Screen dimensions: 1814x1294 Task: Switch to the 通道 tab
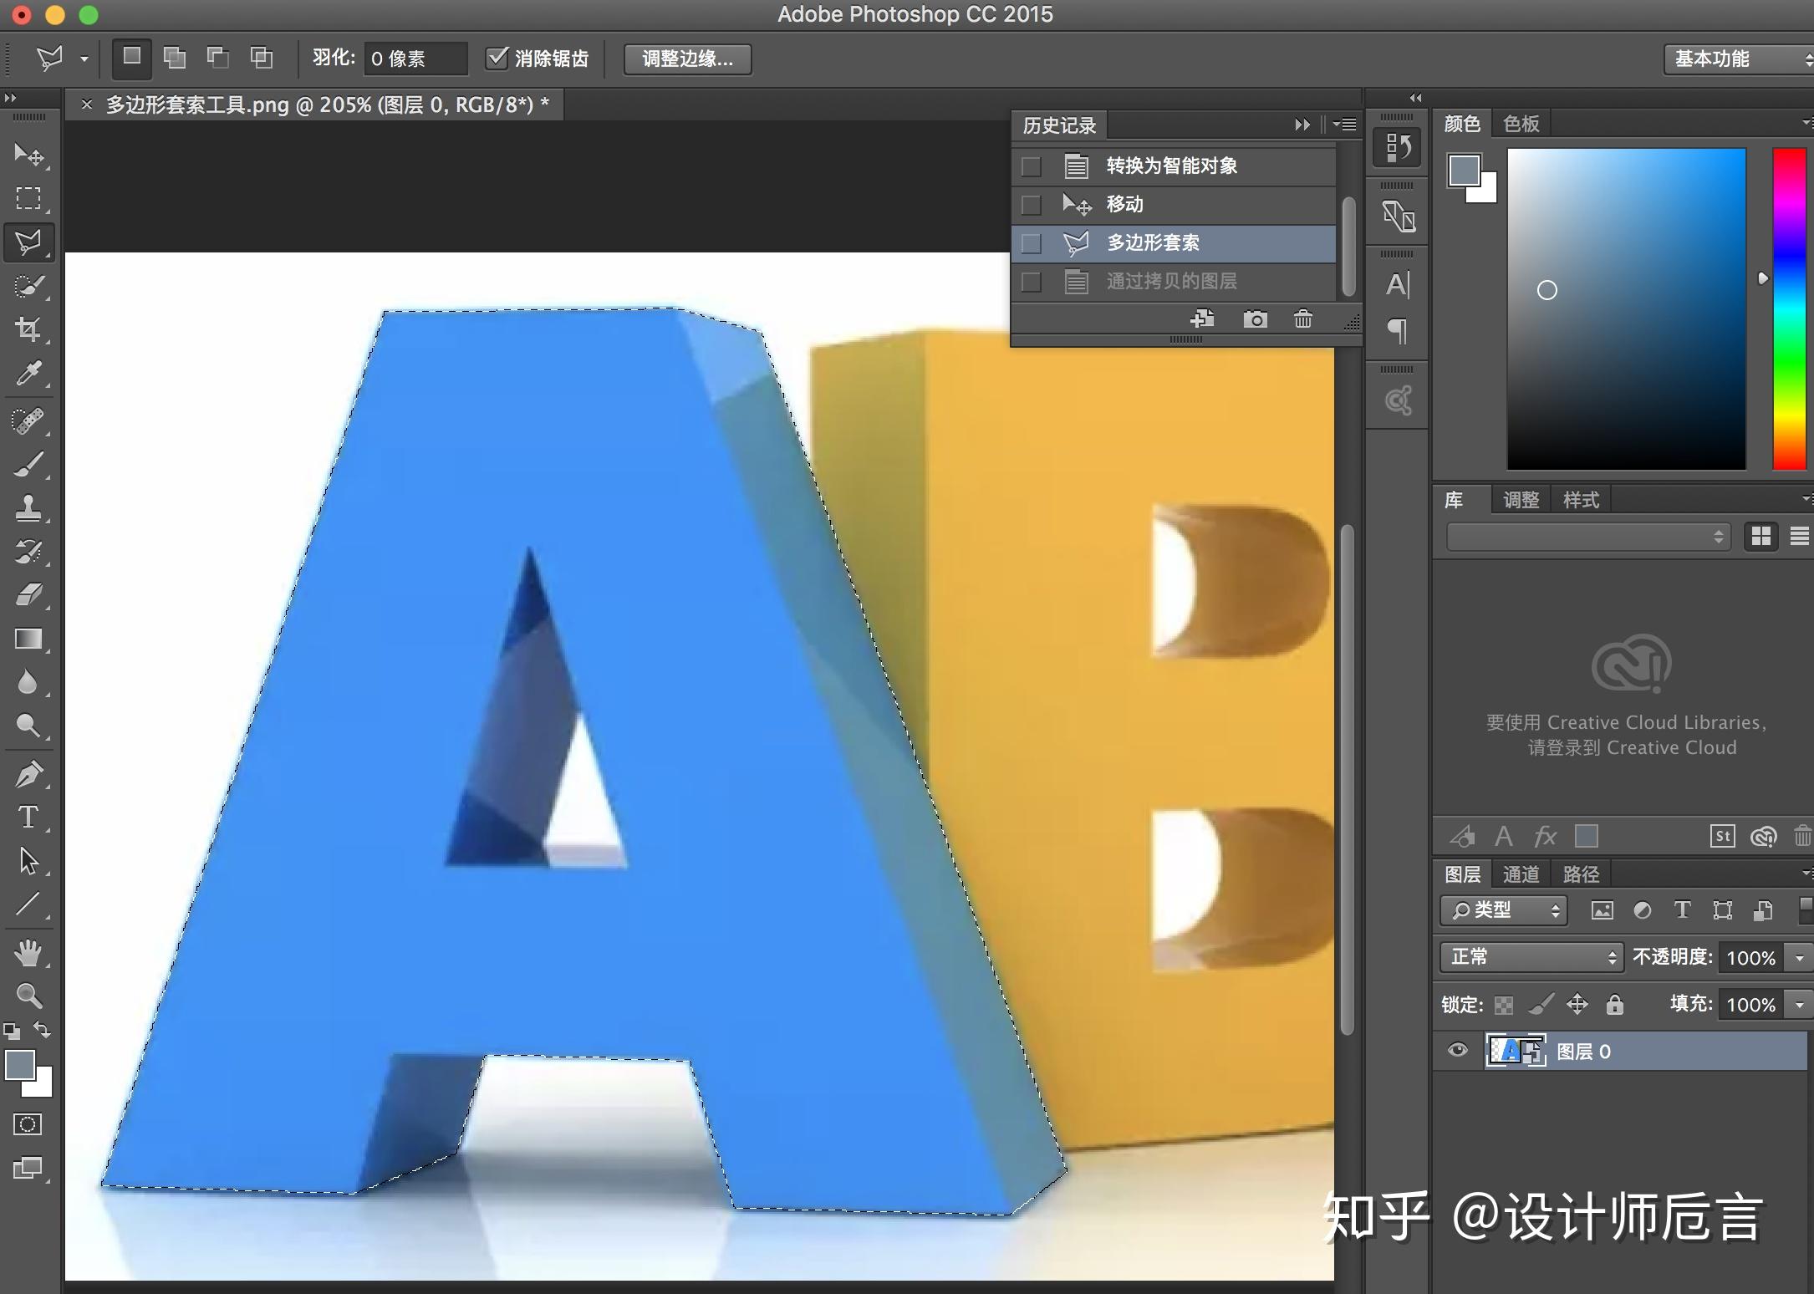pos(1521,874)
